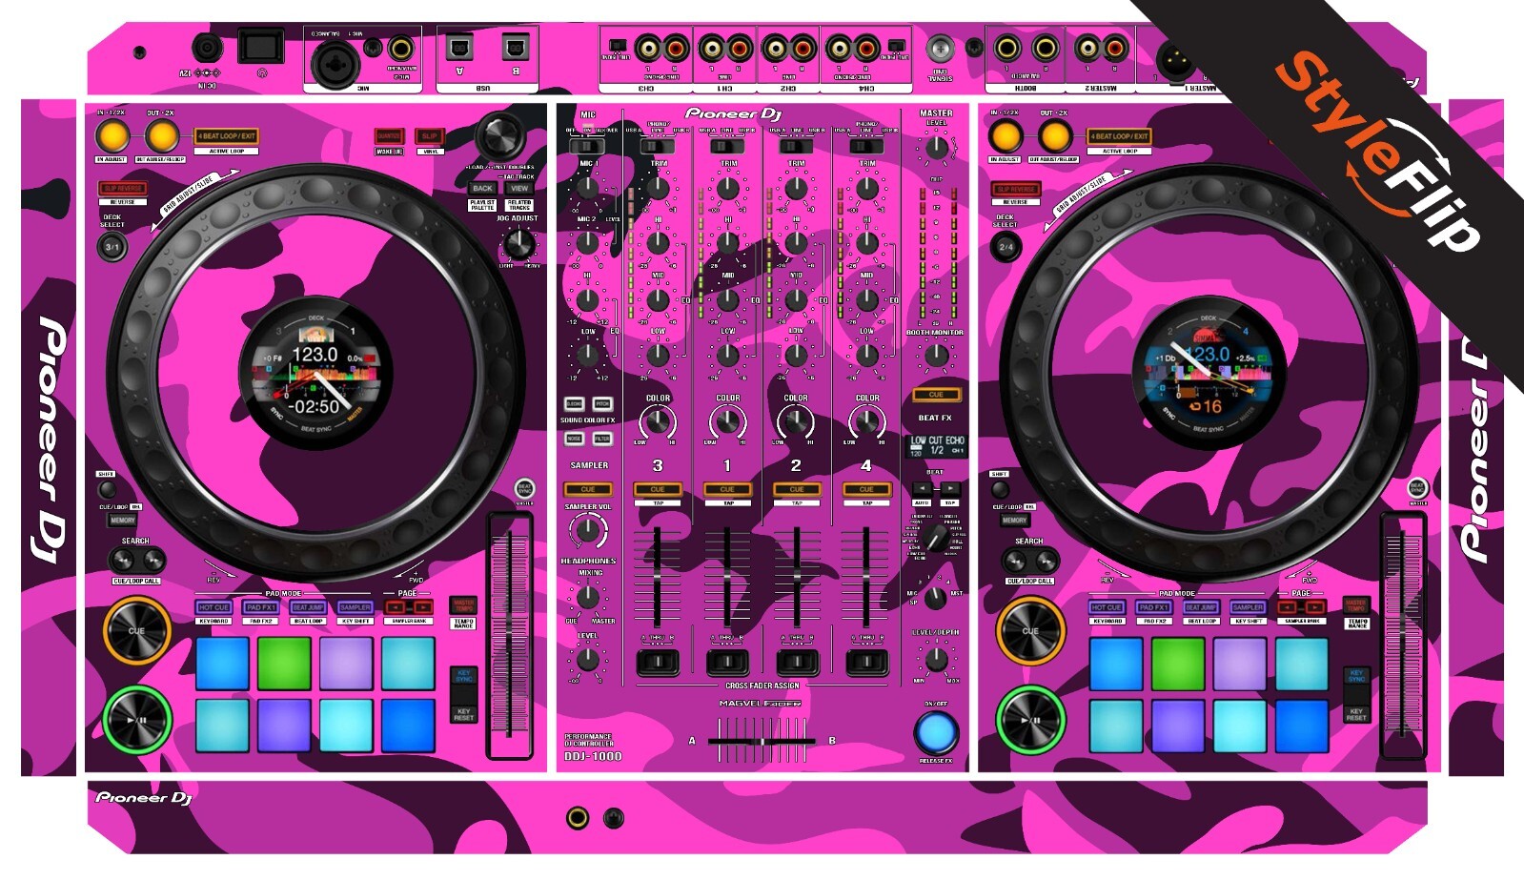Image resolution: width=1524 pixels, height=880 pixels.
Task: Select PAD FX1 pad mode on left deck
Action: pyautogui.click(x=260, y=607)
